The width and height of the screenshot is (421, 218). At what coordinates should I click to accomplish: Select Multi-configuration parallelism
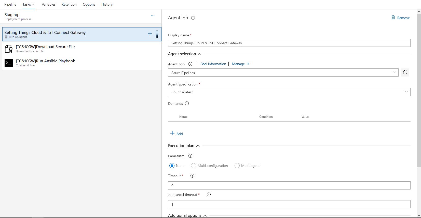(194, 166)
